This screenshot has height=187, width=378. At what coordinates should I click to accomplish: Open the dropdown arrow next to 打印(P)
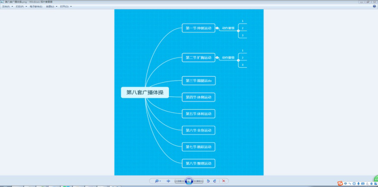pos(26,6)
